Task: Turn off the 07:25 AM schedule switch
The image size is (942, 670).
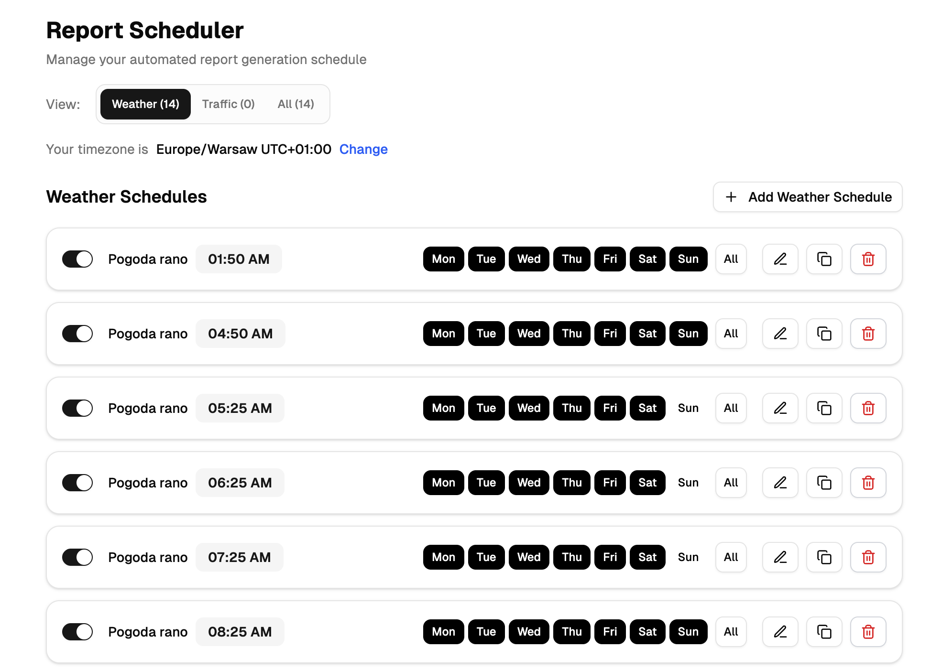Action: coord(77,557)
